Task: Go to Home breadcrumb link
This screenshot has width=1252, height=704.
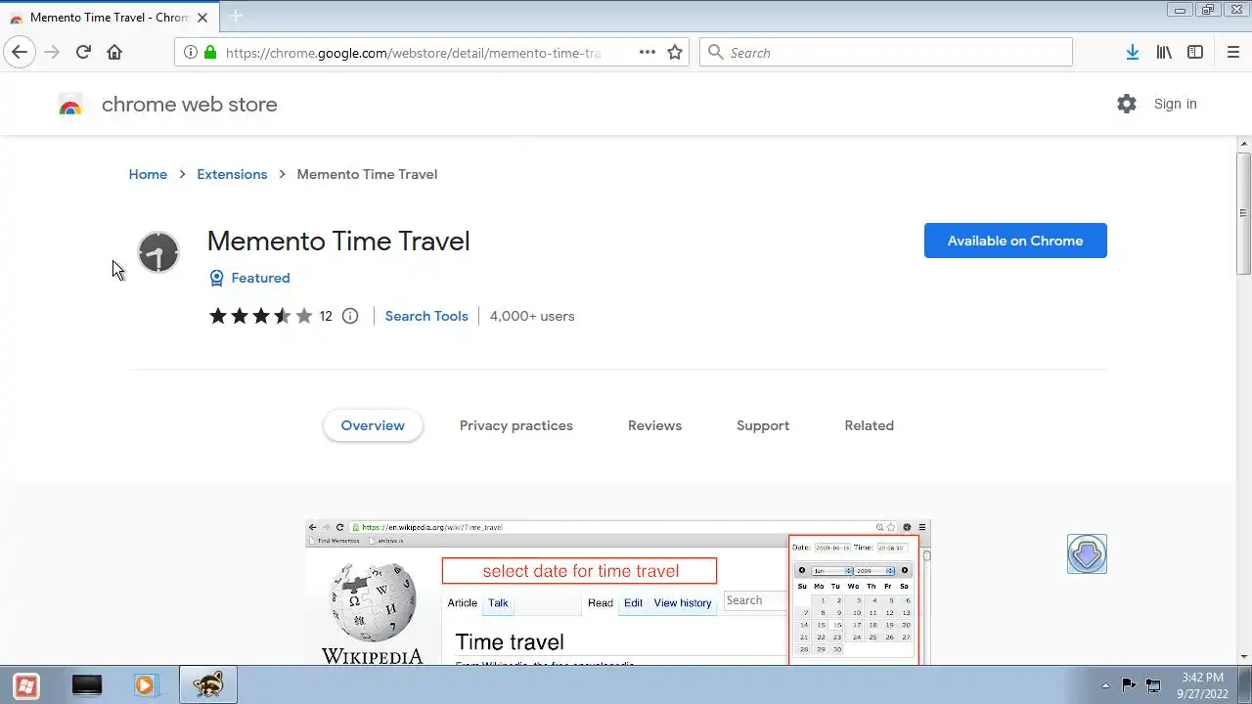Action: point(148,174)
